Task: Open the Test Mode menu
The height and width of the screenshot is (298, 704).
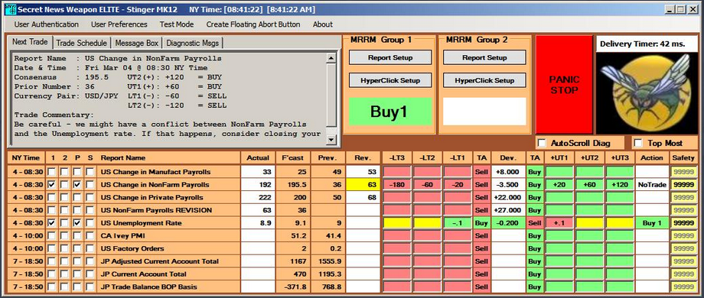Action: [x=177, y=24]
